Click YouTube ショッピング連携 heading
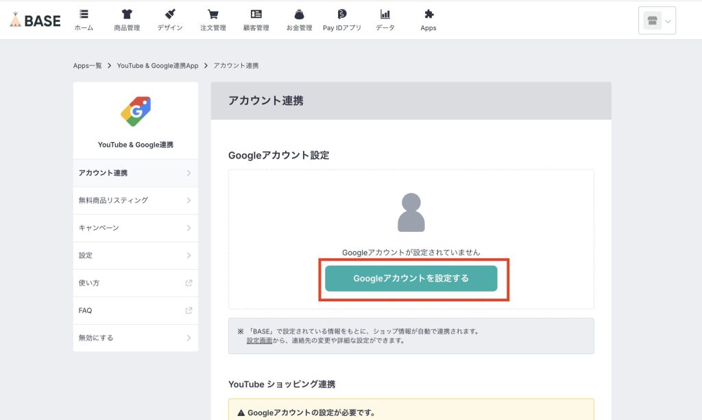This screenshot has width=702, height=420. pos(282,384)
